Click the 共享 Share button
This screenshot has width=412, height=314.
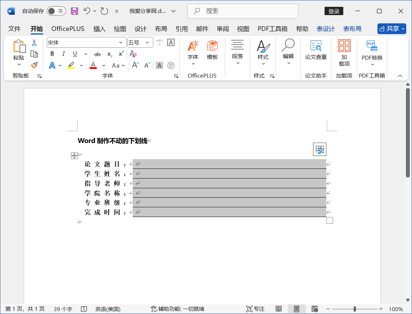[x=392, y=29]
